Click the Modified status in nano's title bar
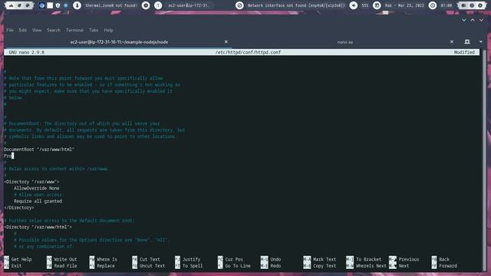Viewport: 491px width, 276px height. pos(464,52)
